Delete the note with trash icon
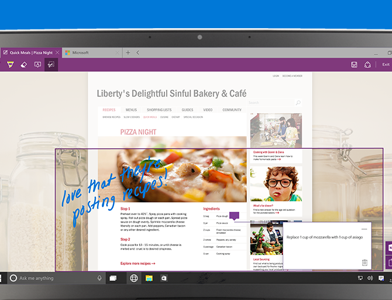This screenshot has width=392, height=300. (x=364, y=262)
